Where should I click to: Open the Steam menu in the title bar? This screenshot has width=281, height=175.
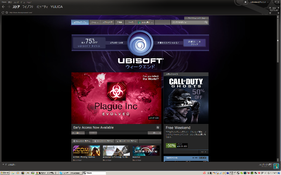4,2
